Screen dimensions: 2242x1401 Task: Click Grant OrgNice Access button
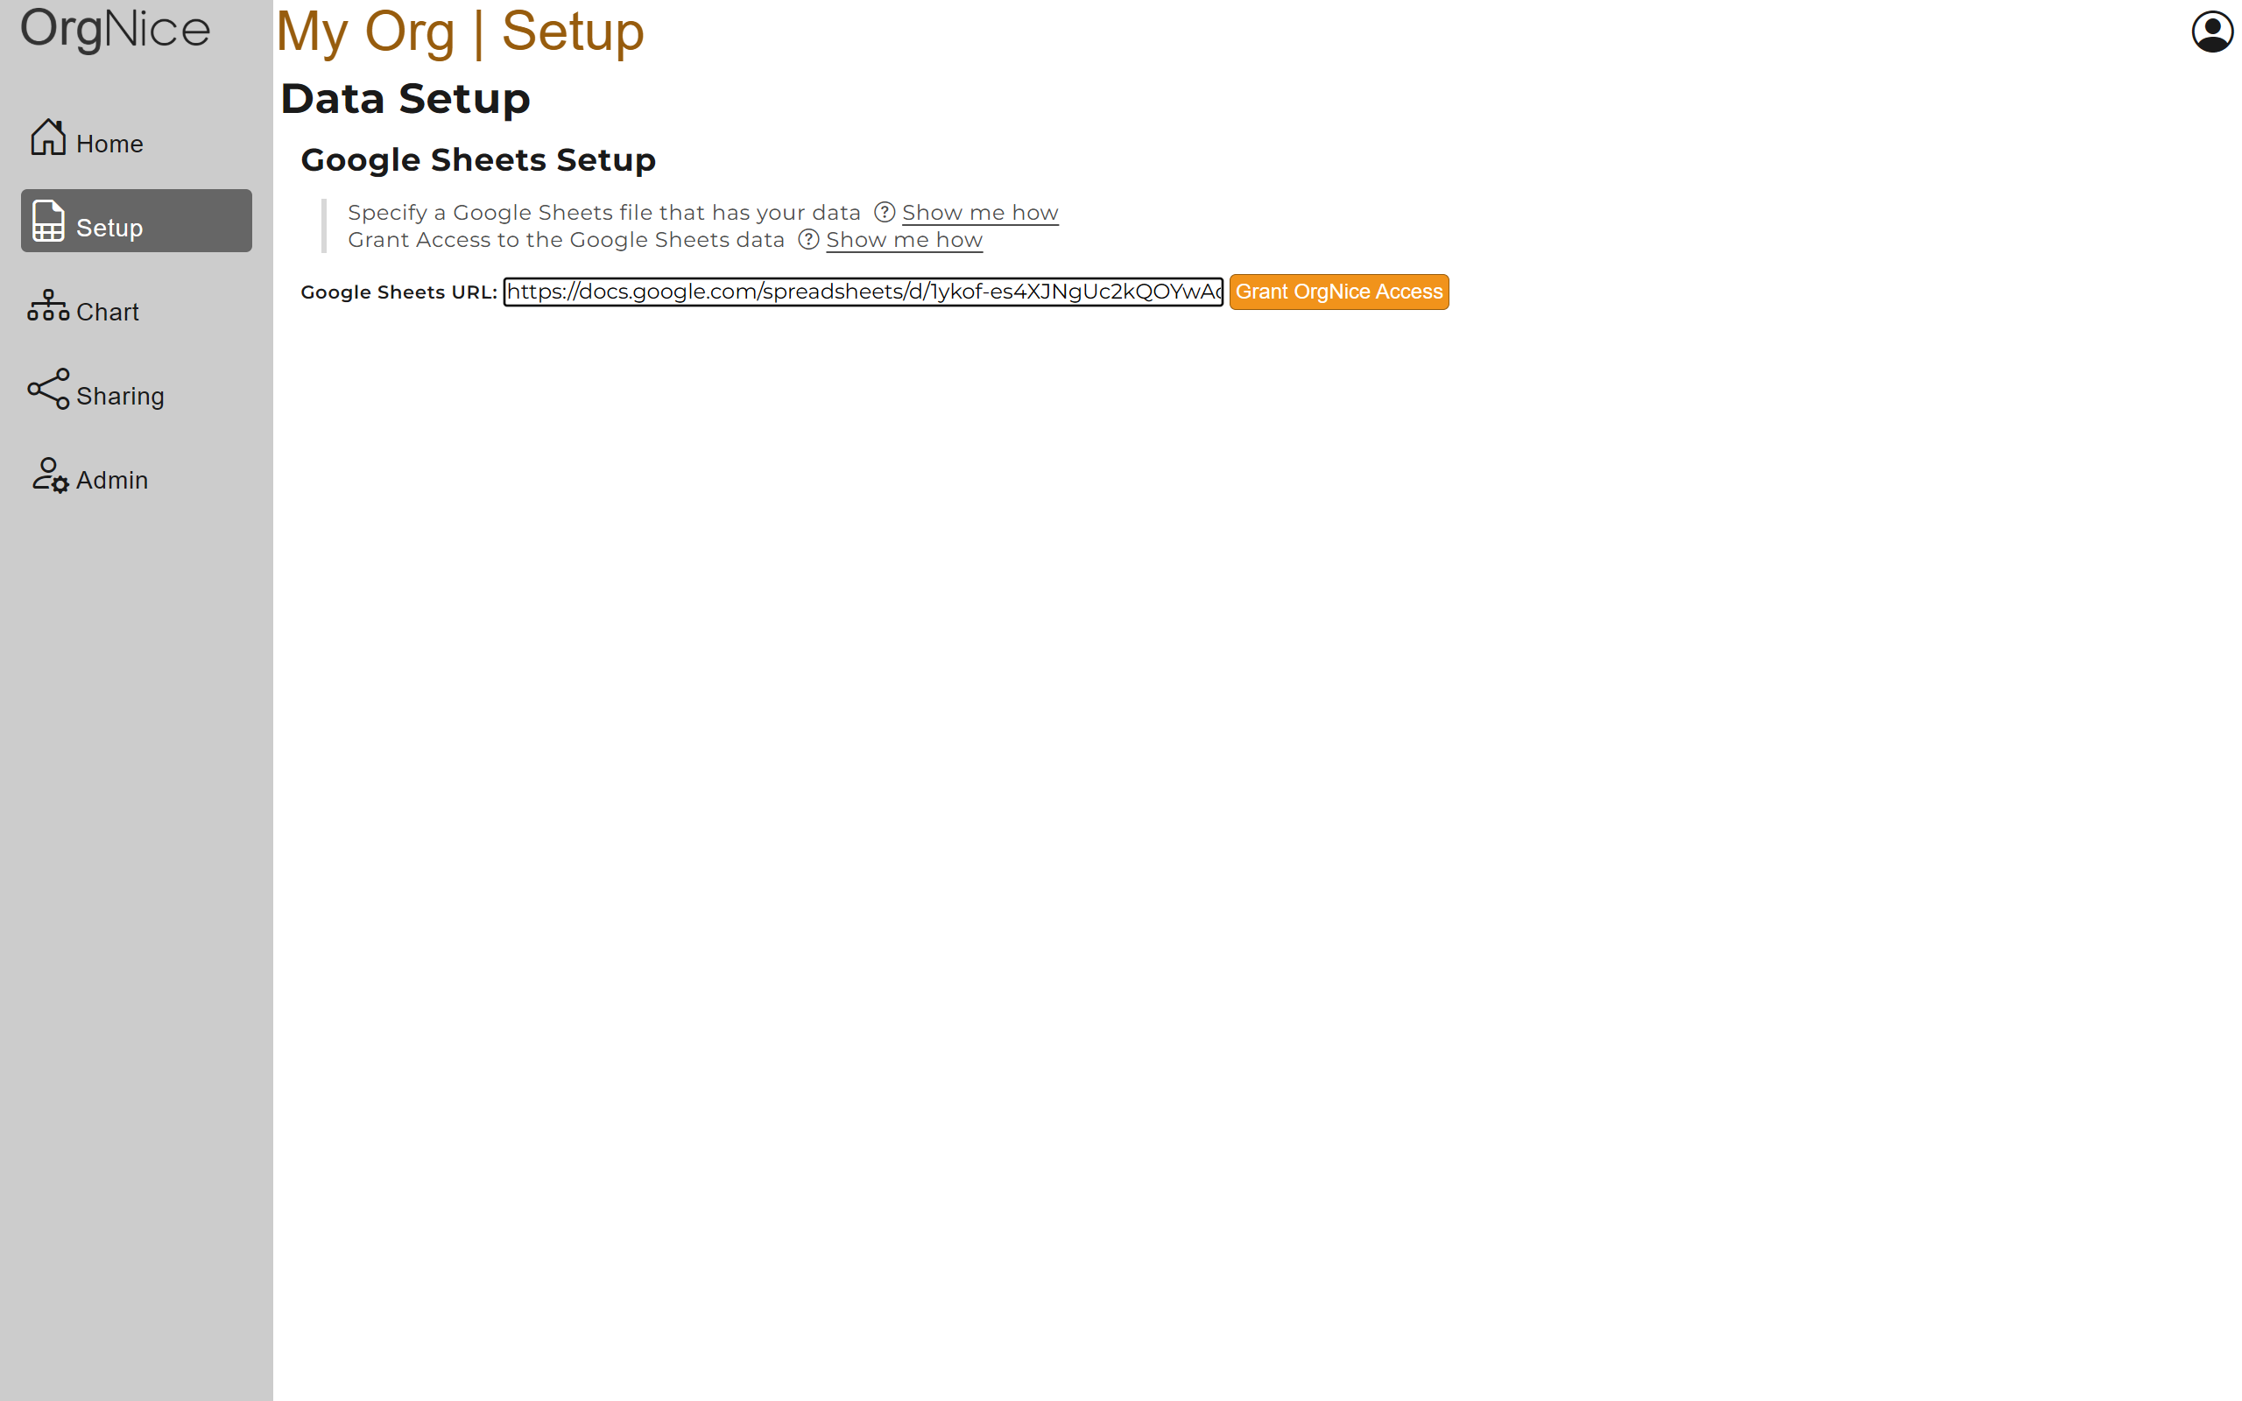click(x=1340, y=292)
